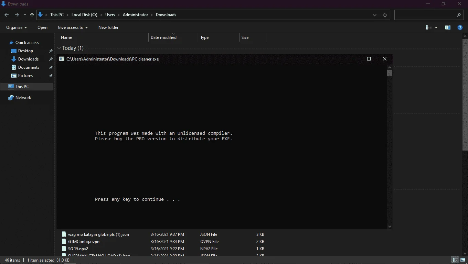Select the Desktop quick access icon

tap(14, 51)
